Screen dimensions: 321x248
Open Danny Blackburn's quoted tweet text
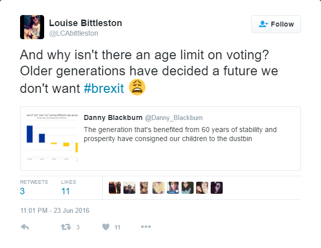pos(180,134)
